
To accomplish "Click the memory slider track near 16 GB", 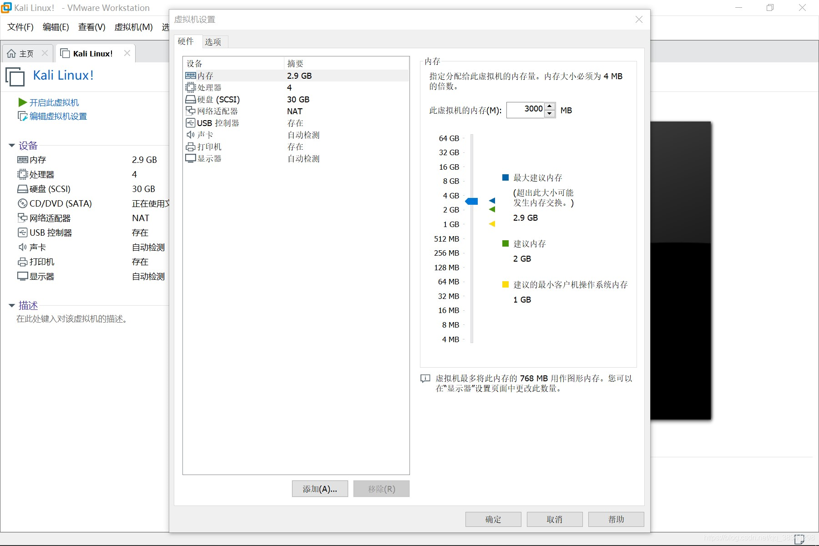I will coord(472,167).
